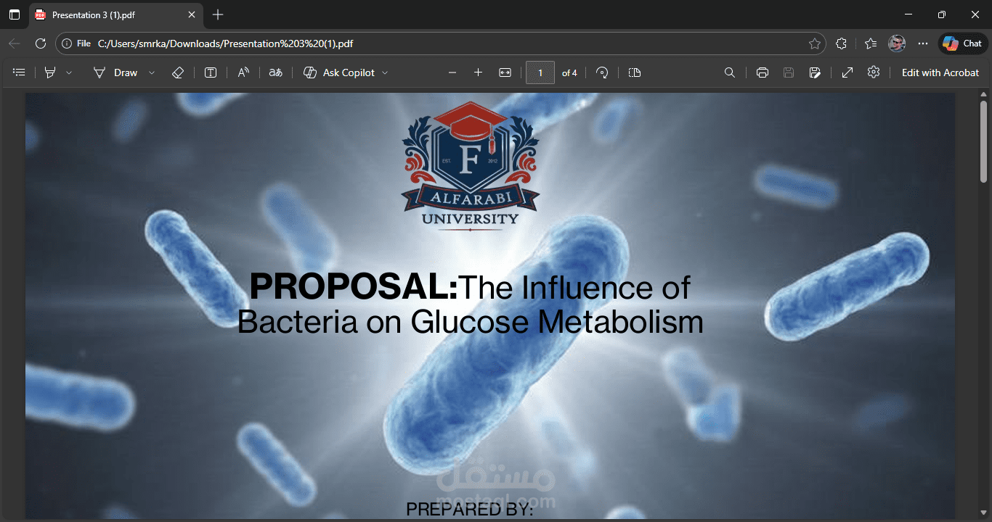
Task: Expand the highlight color options dropdown
Action: coord(69,72)
